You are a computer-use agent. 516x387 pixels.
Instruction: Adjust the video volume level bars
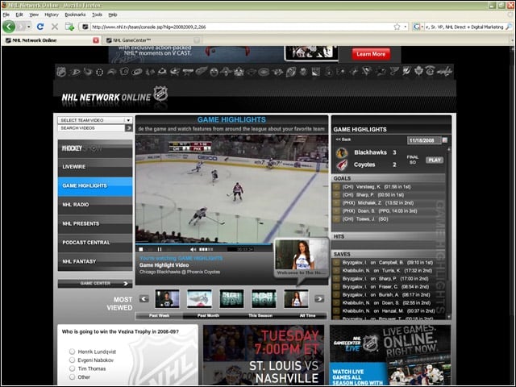(206, 249)
